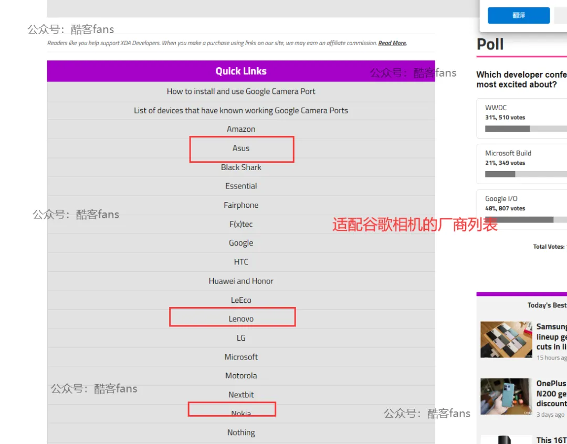The height and width of the screenshot is (444, 567).
Task: Jump to the Microsoft section
Action: click(241, 357)
